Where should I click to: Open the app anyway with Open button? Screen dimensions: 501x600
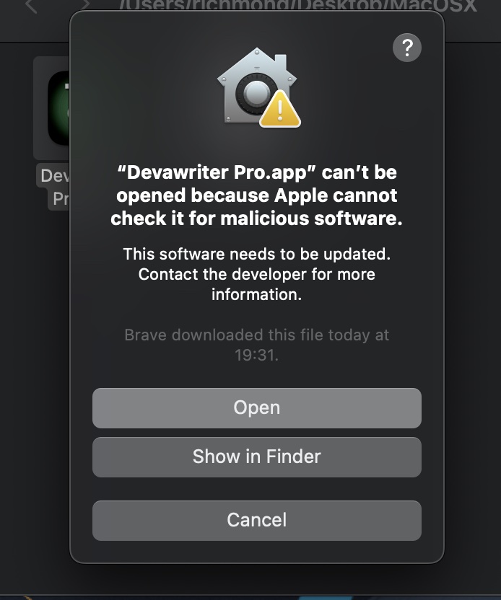pos(256,408)
